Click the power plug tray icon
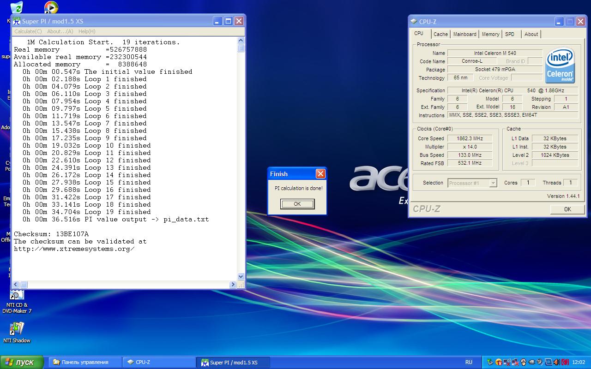 pos(531,362)
